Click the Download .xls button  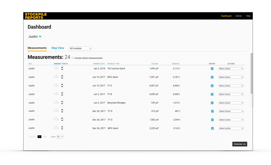tap(239, 144)
